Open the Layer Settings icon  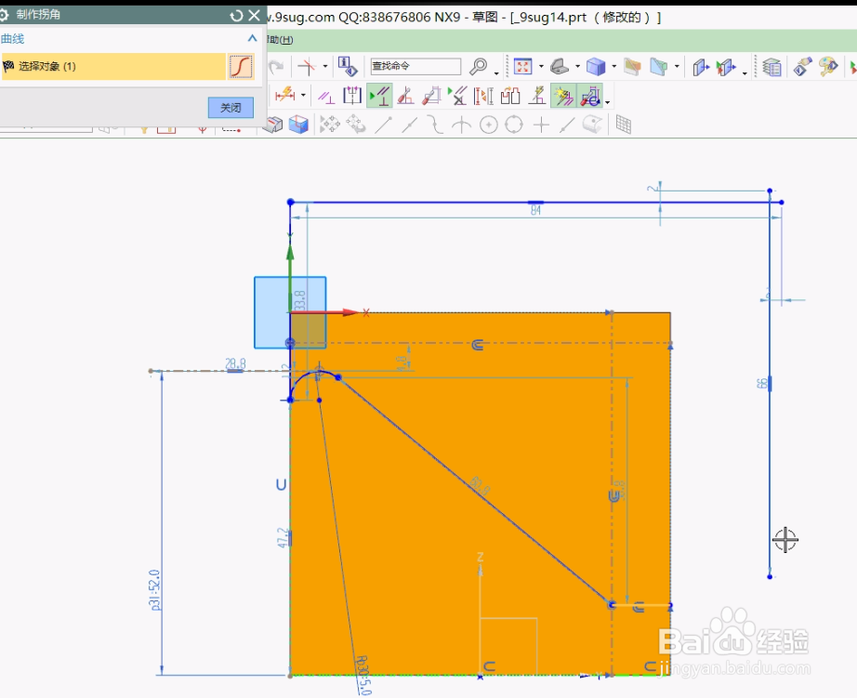click(771, 67)
